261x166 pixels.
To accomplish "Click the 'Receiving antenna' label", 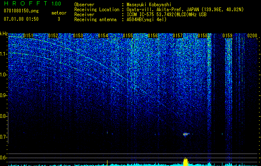I will coord(95,20).
